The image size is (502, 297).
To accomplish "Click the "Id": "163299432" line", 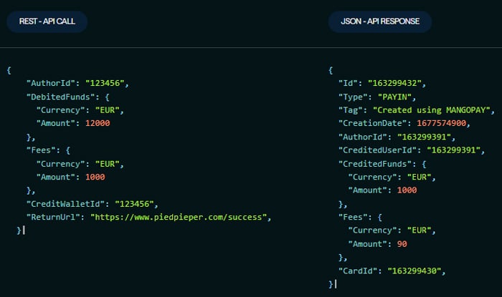I will tap(382, 83).
